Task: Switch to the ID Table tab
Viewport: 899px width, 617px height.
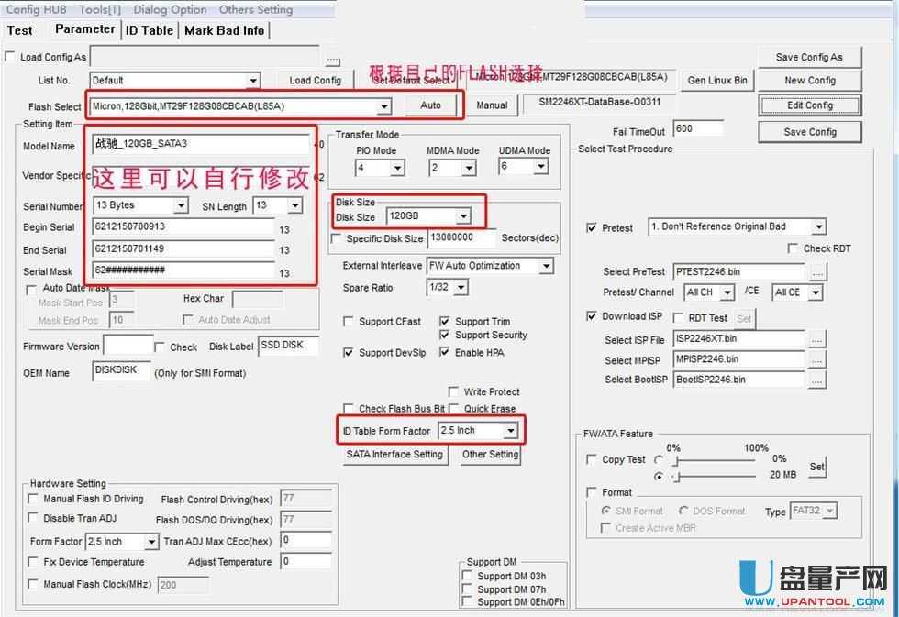Action: tap(149, 30)
